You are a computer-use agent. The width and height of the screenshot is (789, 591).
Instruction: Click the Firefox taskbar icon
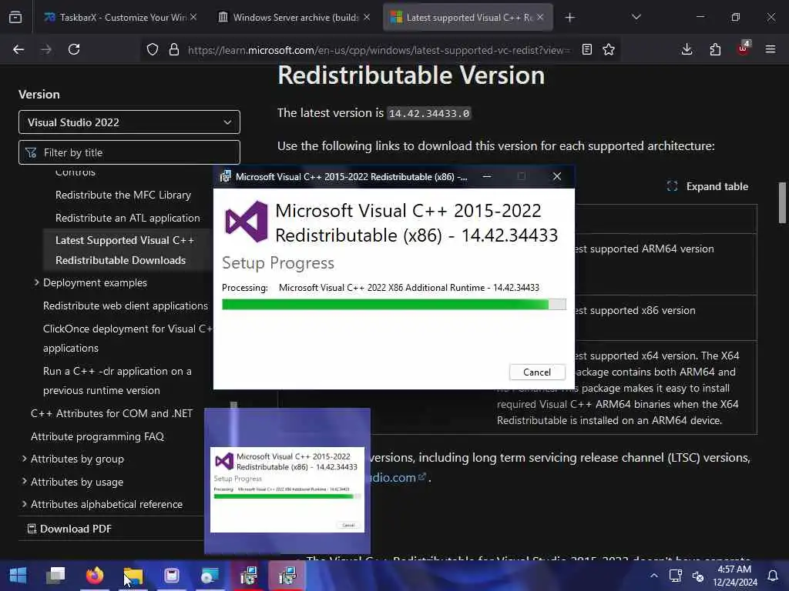[95, 575]
